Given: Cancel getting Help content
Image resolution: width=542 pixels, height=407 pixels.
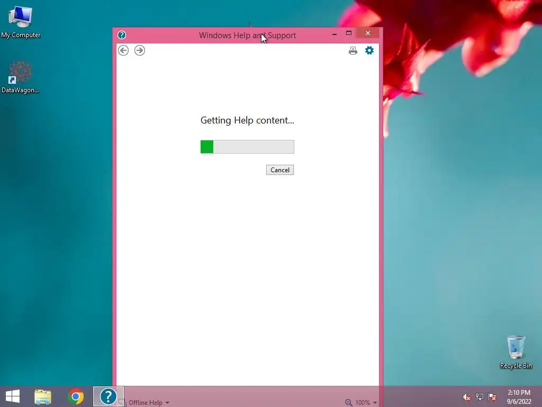Looking at the screenshot, I should (280, 170).
